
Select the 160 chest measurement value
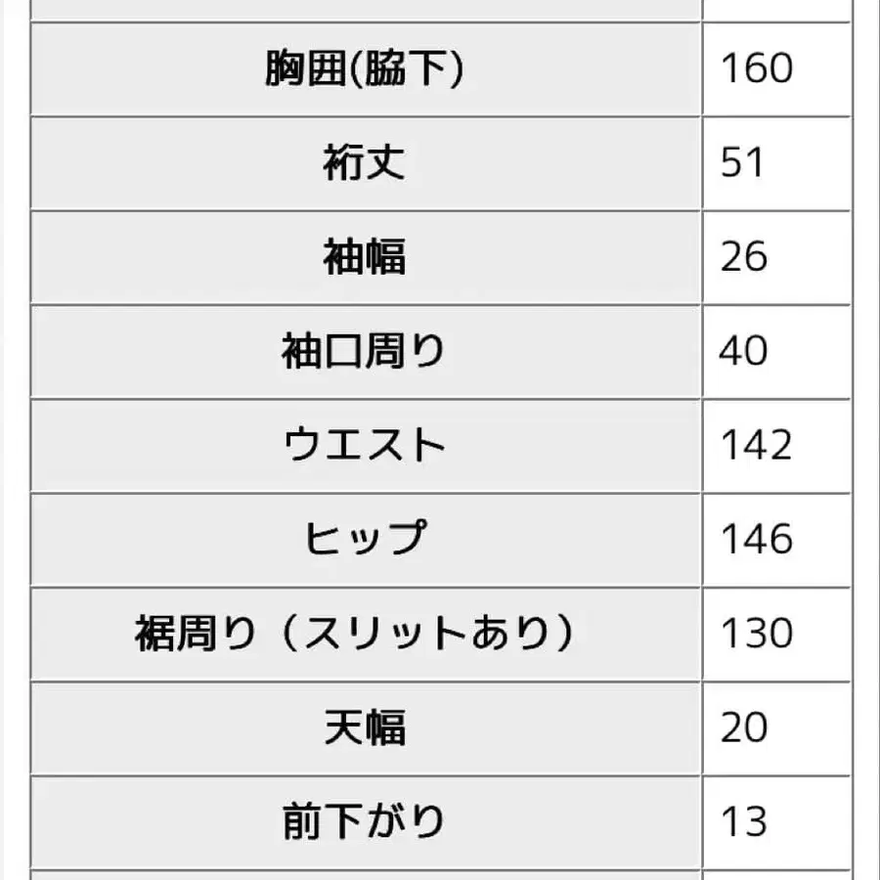pyautogui.click(x=756, y=69)
